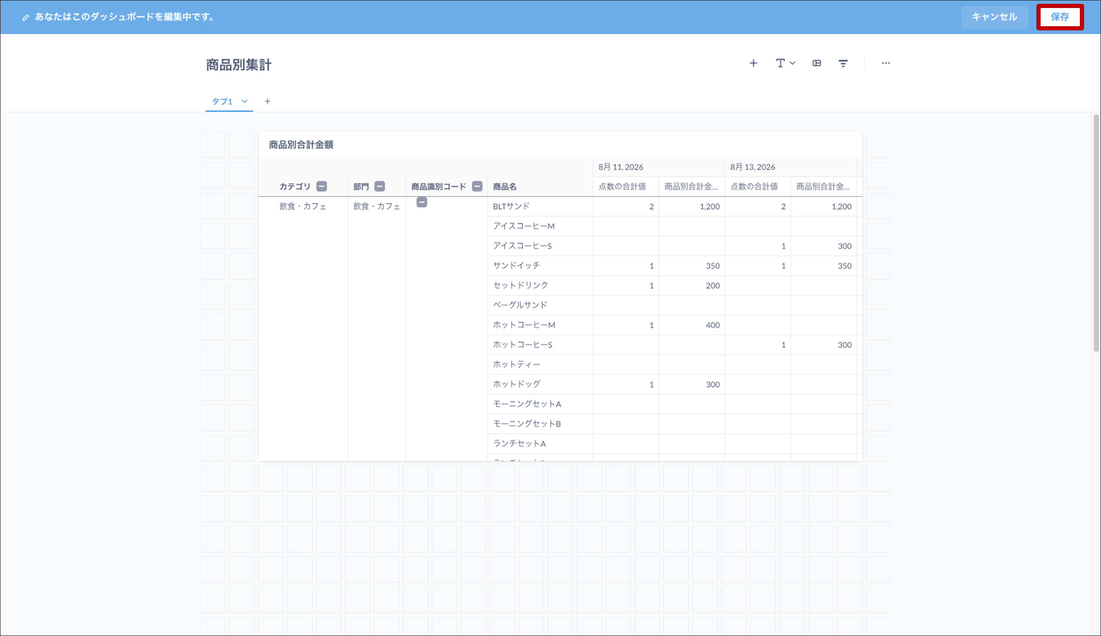Image resolution: width=1101 pixels, height=636 pixels.
Task: Click the アイスコーヒーM row label
Action: tap(524, 226)
